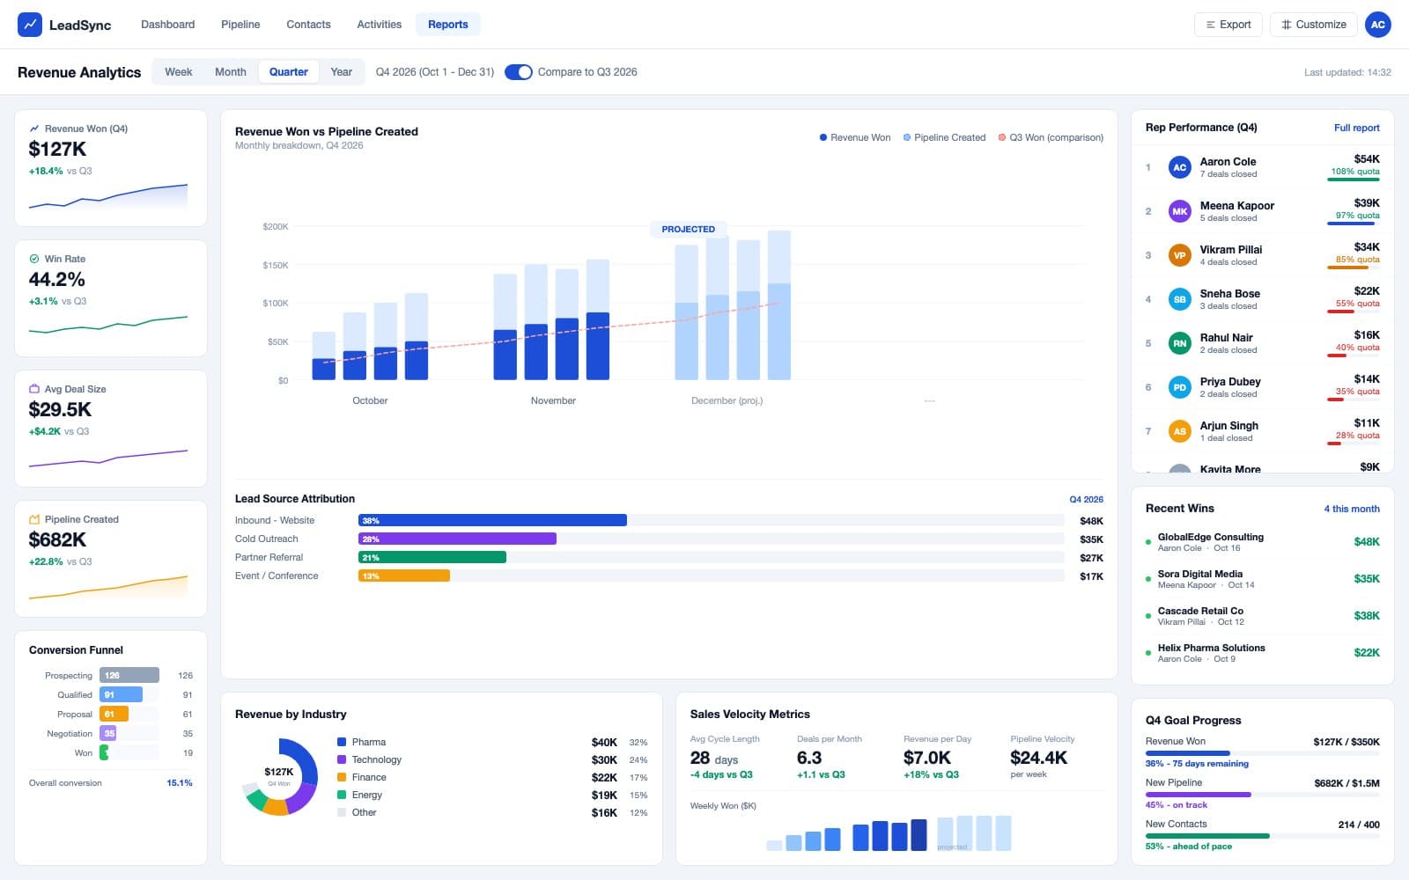Click the LeadSync logo icon
Image resolution: width=1409 pixels, height=880 pixels.
tap(30, 25)
